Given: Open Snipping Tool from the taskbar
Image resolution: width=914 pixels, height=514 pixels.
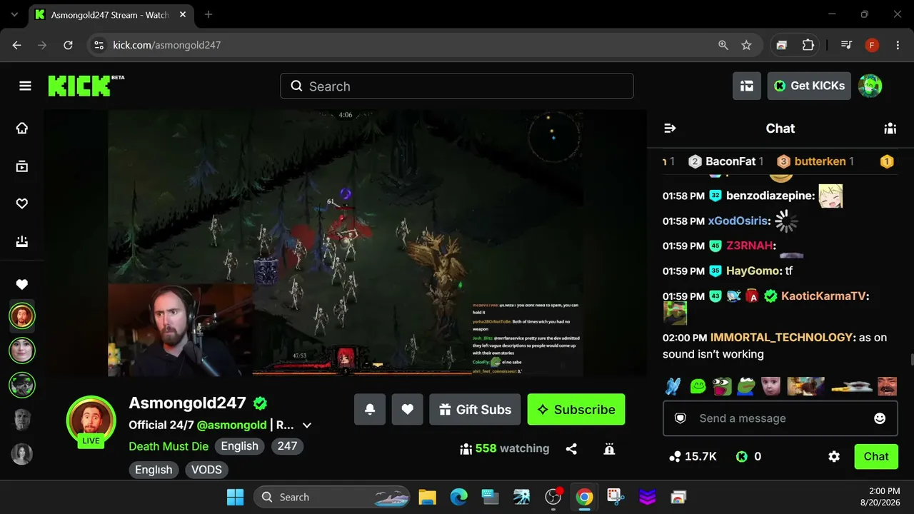Looking at the screenshot, I should click(x=616, y=497).
